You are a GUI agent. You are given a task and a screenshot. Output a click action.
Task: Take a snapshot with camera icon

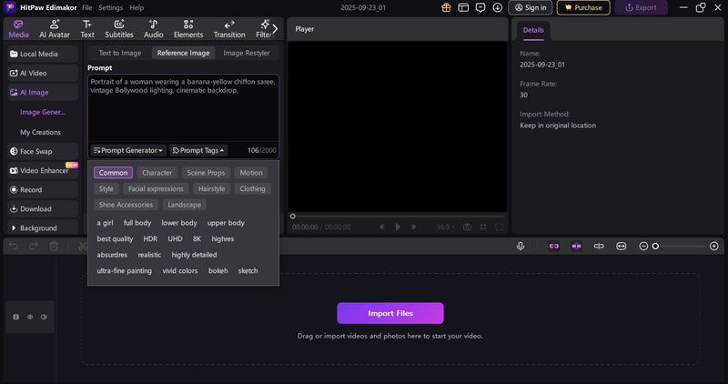(x=467, y=227)
